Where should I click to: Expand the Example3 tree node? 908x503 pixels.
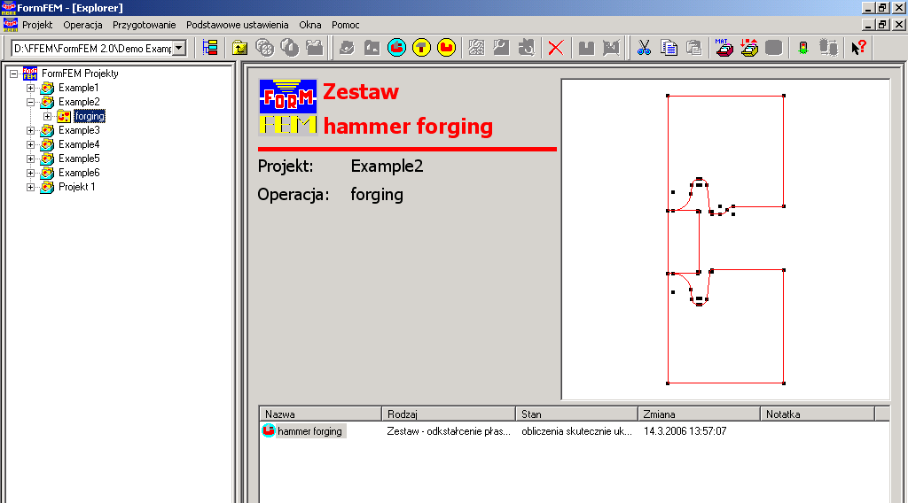tap(31, 131)
